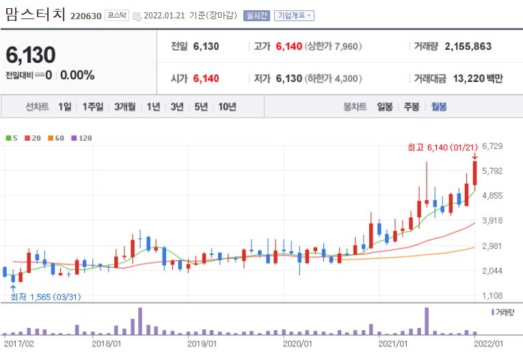Click the 상한가 7,960 text

334,46
